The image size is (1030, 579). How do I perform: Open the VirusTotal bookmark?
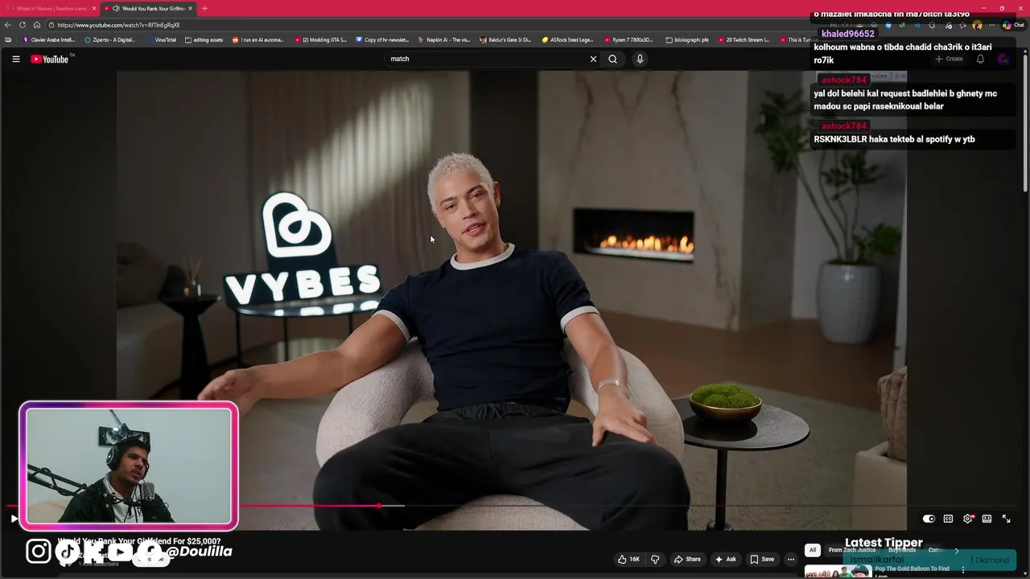click(x=161, y=39)
